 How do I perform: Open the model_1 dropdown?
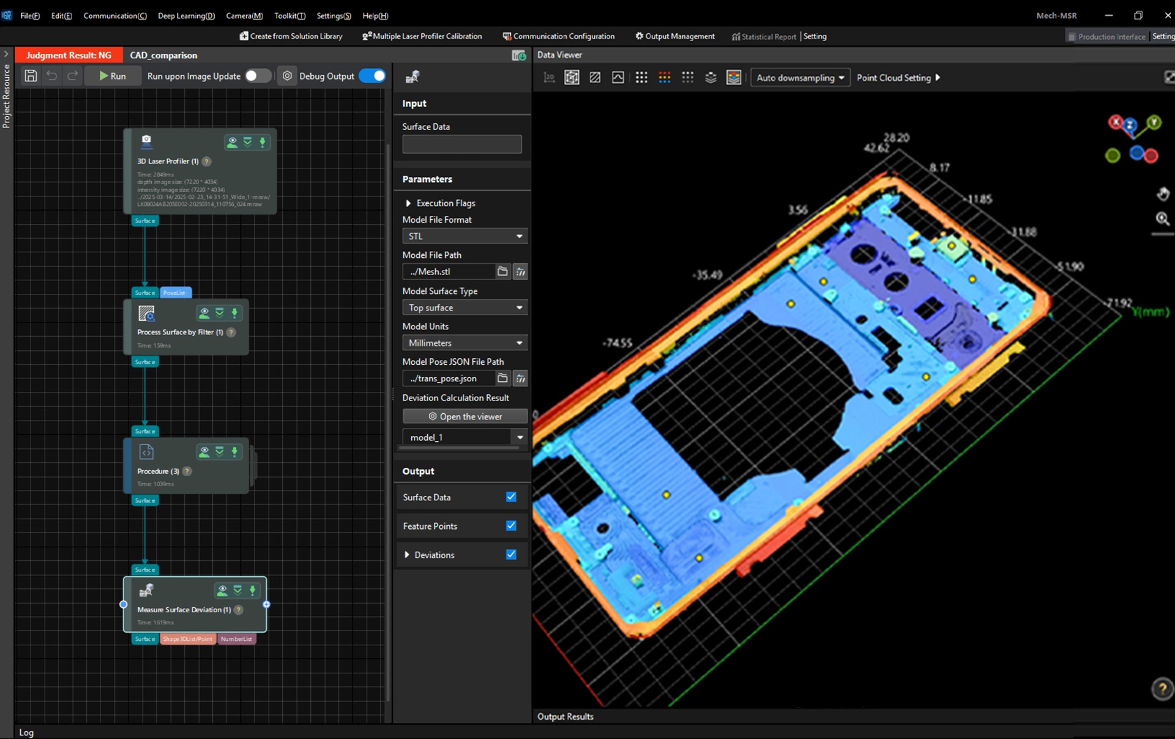[x=464, y=437]
